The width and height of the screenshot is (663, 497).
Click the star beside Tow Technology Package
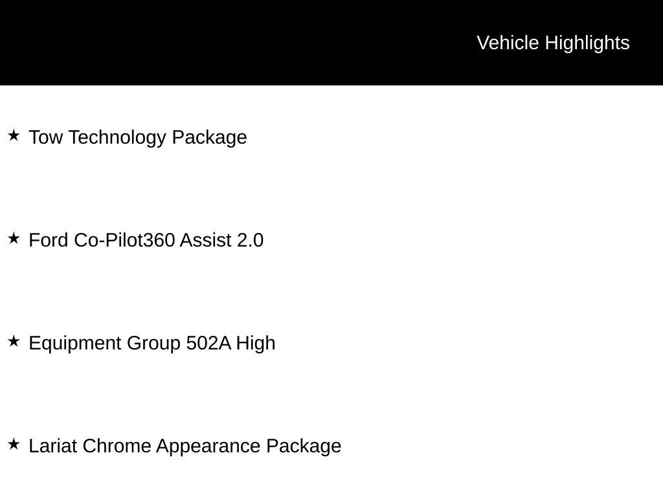14,135
